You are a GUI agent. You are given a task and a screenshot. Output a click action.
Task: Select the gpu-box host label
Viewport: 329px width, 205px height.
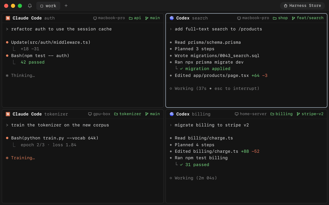coord(99,114)
